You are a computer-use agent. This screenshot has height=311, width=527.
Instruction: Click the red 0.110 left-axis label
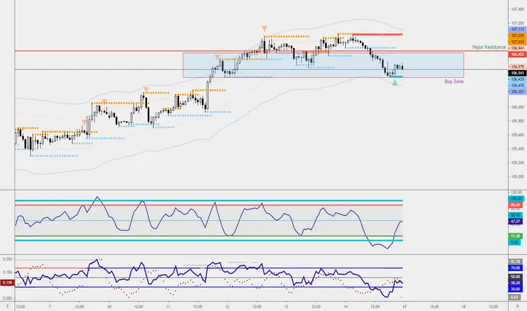pyautogui.click(x=7, y=283)
